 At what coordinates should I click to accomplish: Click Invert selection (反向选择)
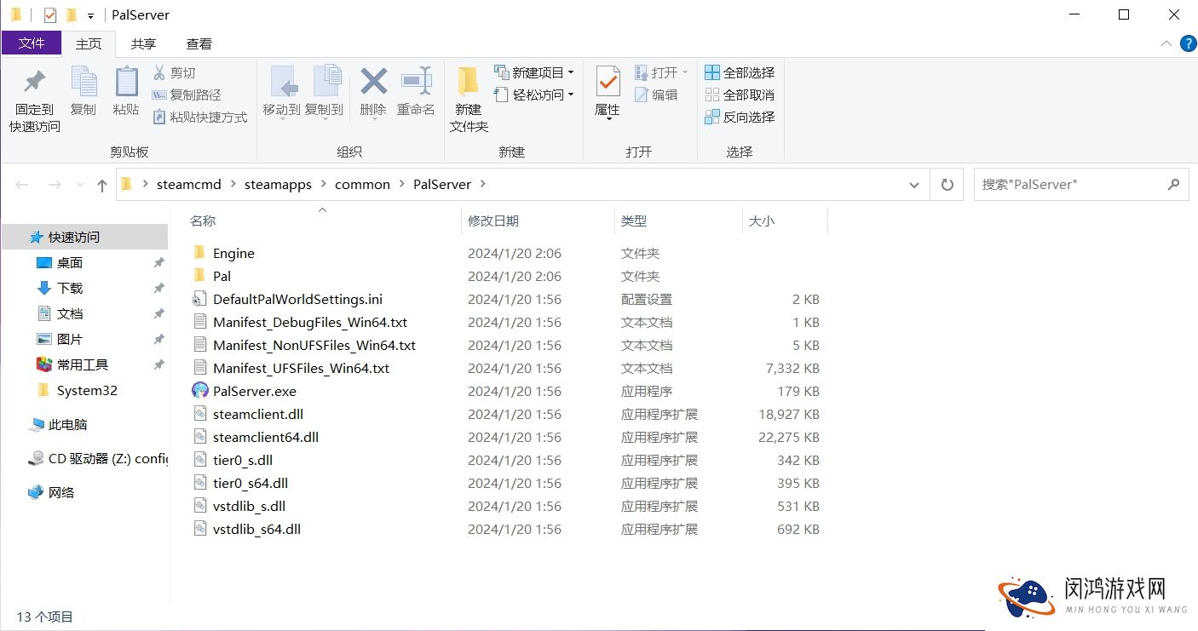click(x=740, y=117)
